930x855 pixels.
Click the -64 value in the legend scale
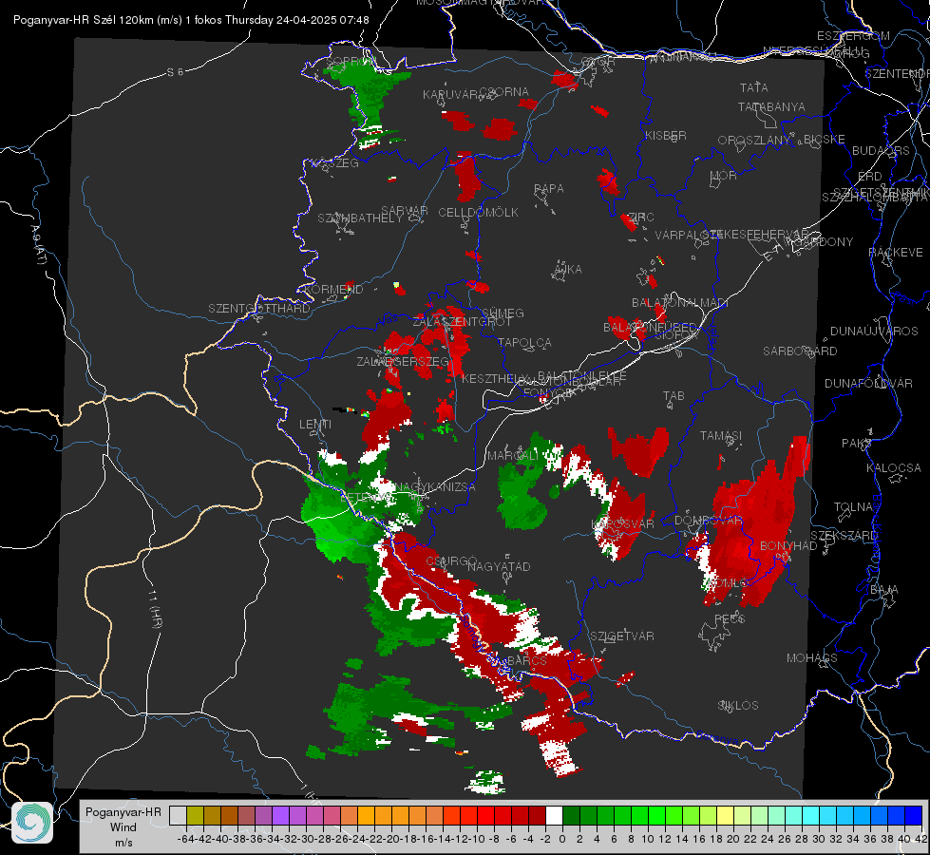coord(184,839)
